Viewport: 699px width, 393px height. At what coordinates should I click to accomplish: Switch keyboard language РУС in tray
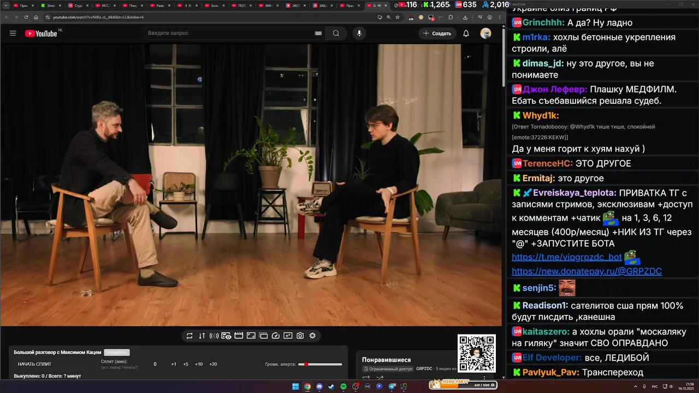[655, 386]
